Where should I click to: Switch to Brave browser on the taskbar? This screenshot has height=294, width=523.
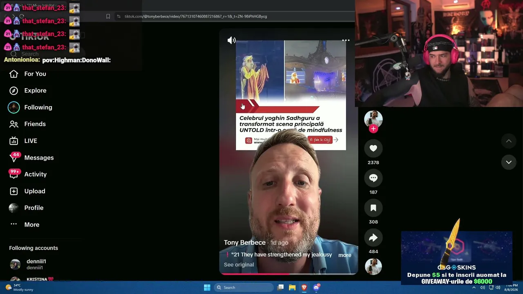click(x=304, y=287)
